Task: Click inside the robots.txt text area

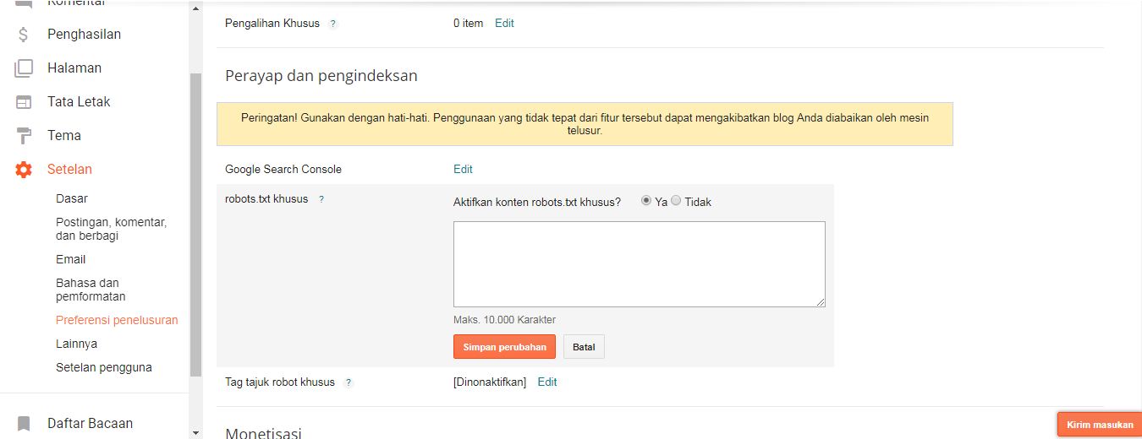Action: tap(640, 264)
